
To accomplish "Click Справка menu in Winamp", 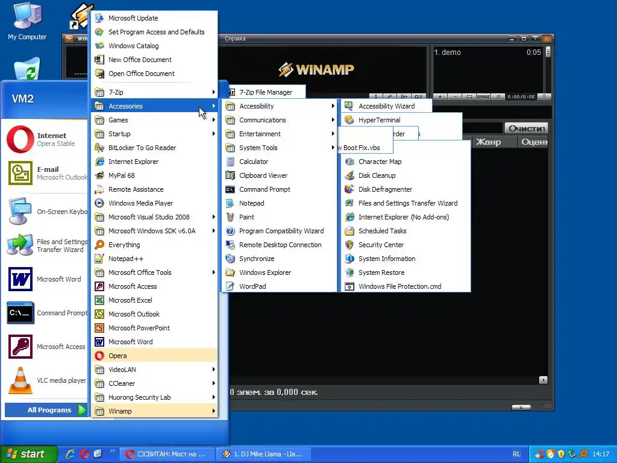I will pos(235,39).
